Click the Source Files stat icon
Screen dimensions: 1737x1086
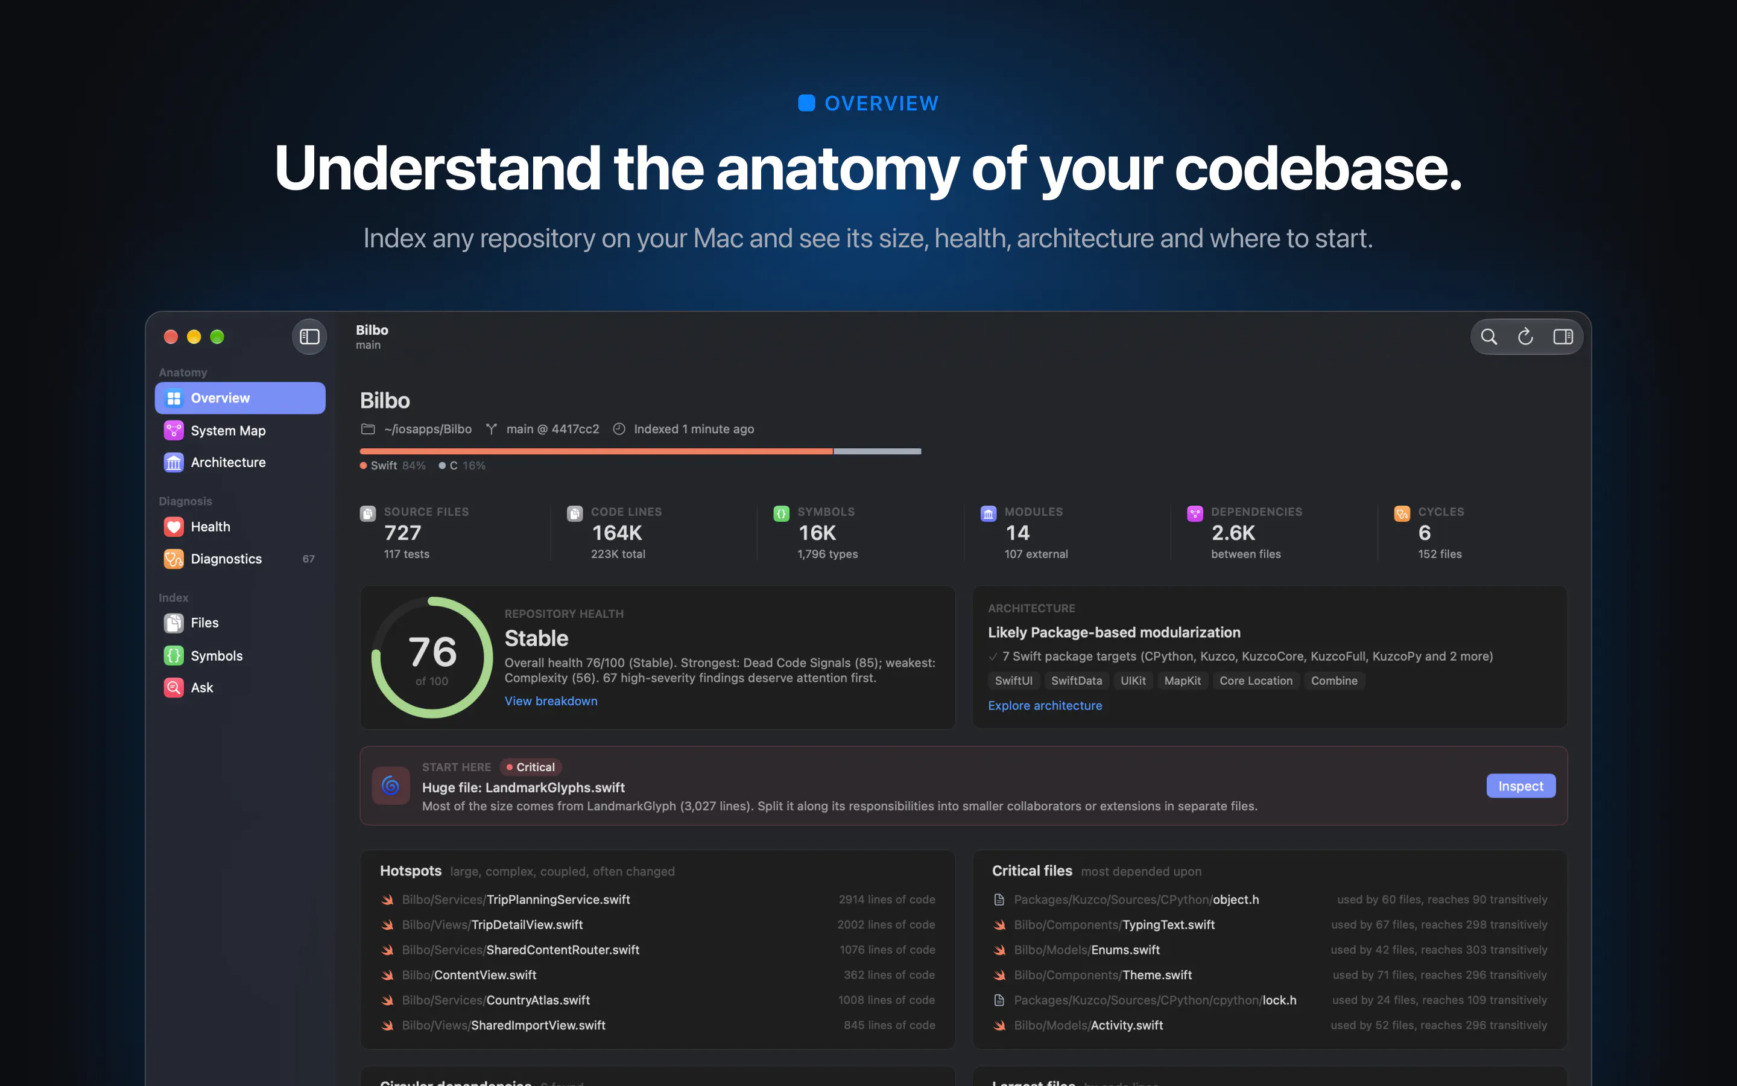(367, 513)
